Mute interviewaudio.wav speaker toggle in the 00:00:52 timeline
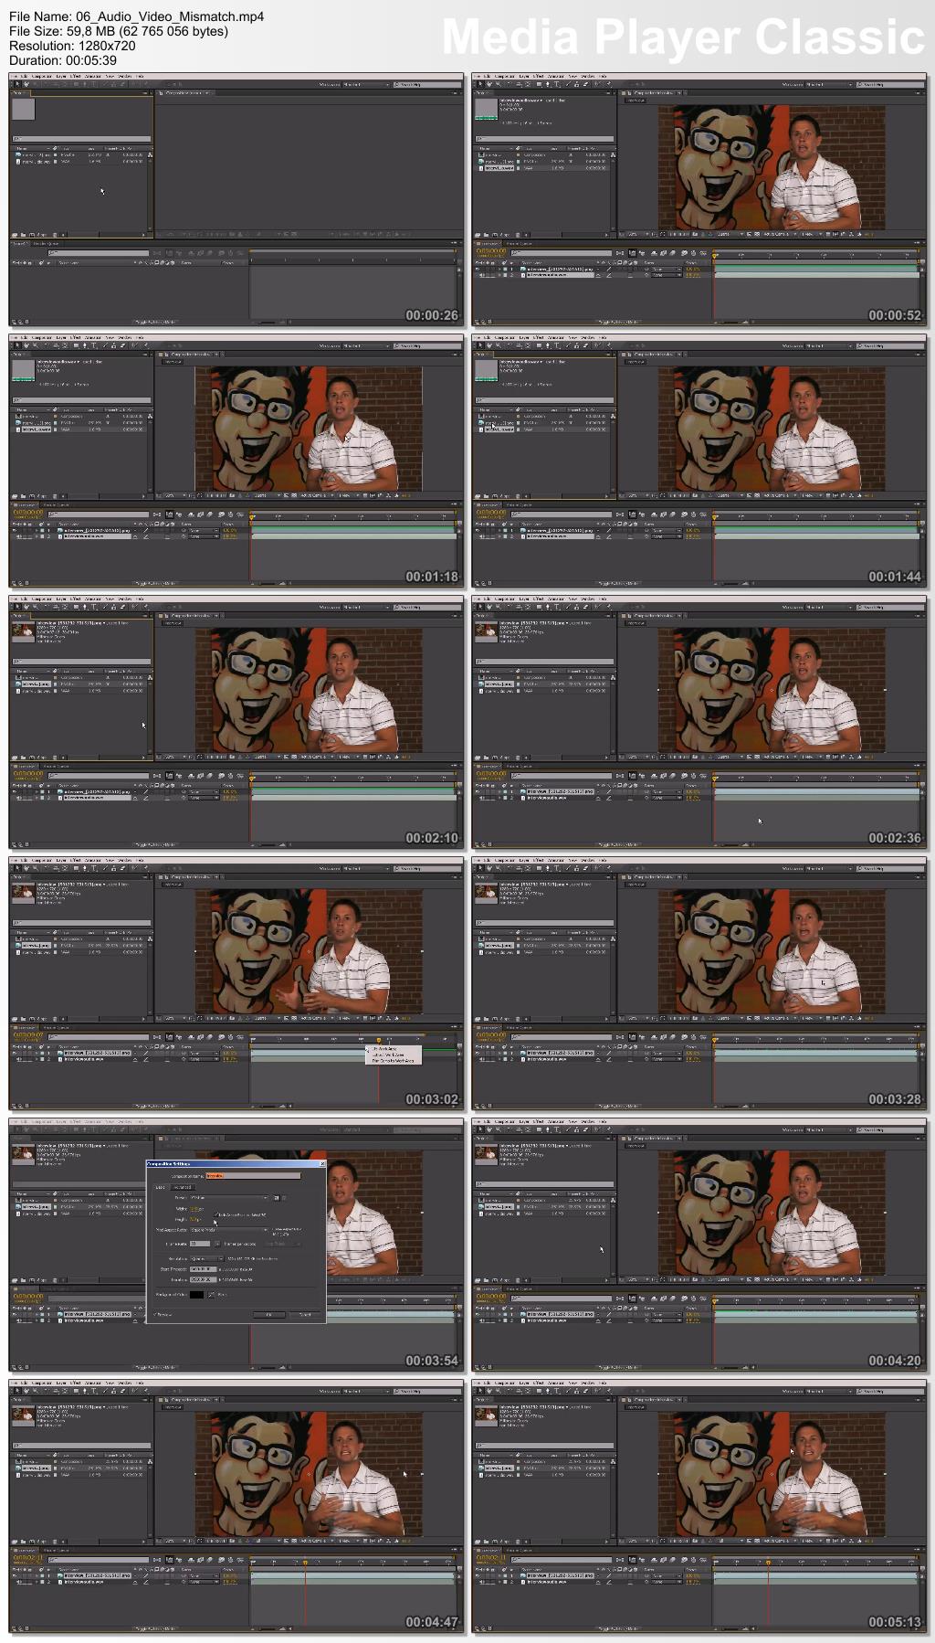 click(480, 275)
